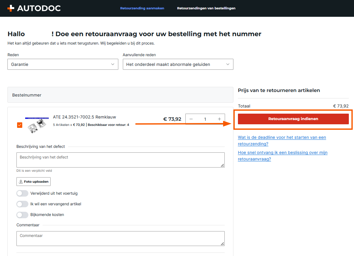Open the return deadline help link
The height and width of the screenshot is (256, 354).
[282, 140]
